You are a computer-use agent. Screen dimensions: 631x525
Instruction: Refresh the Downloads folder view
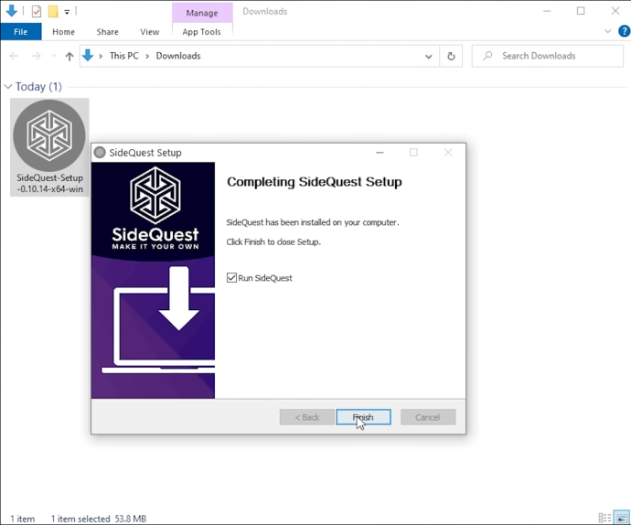(x=451, y=56)
